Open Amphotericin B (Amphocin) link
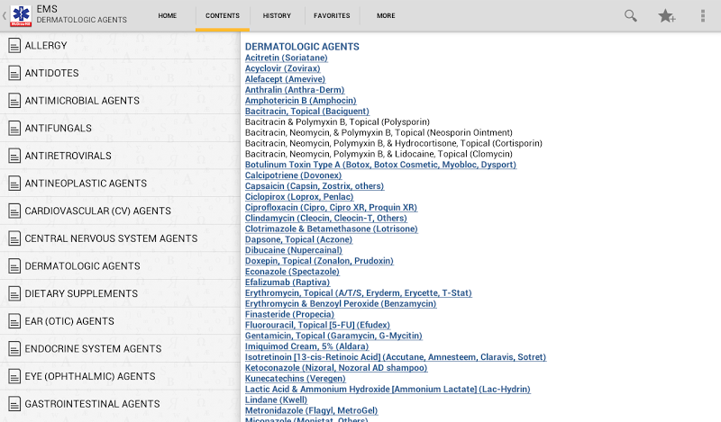Screen dimensions: 721x422 (301, 100)
